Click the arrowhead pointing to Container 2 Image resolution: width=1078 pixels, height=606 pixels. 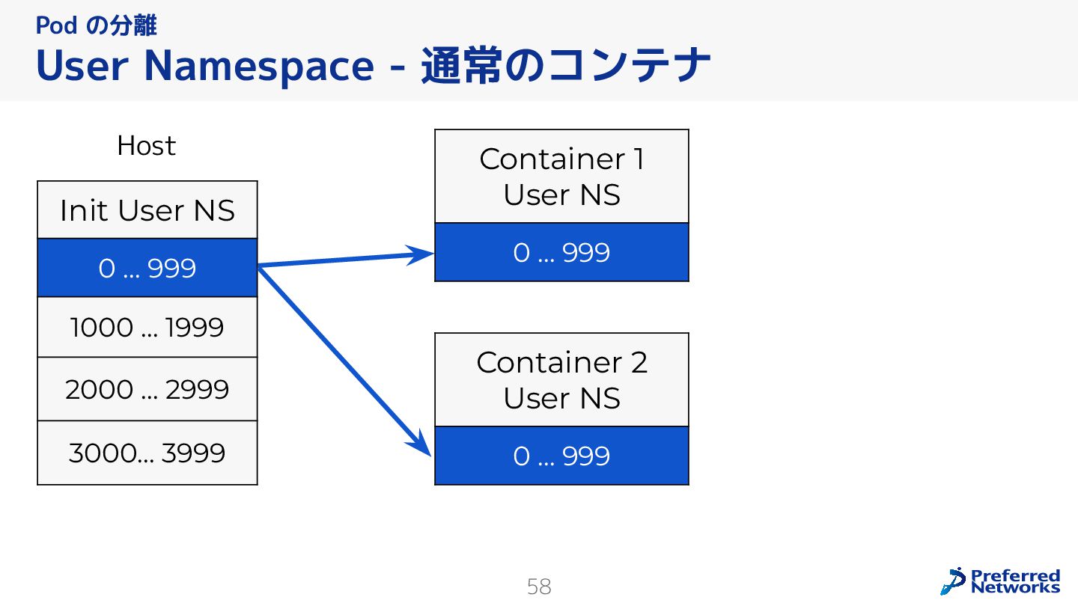click(421, 444)
